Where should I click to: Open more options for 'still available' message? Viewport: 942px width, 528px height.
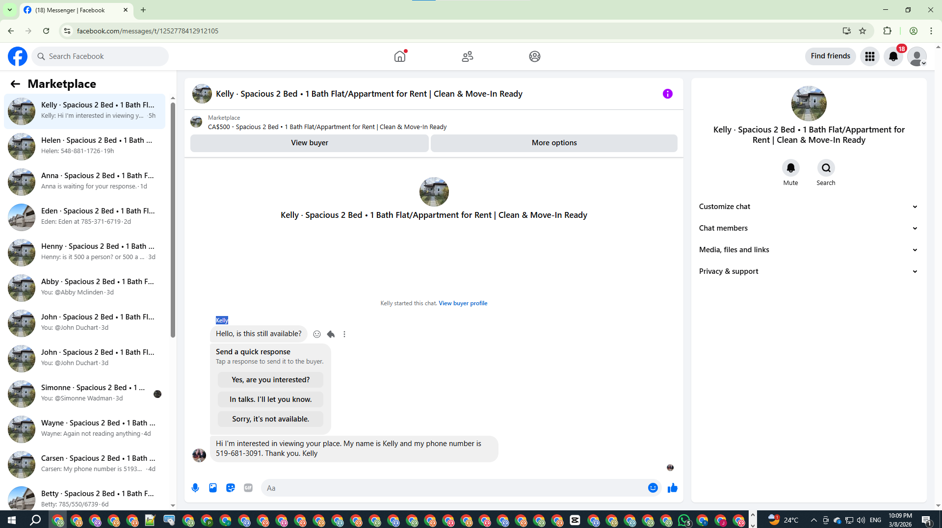(344, 334)
